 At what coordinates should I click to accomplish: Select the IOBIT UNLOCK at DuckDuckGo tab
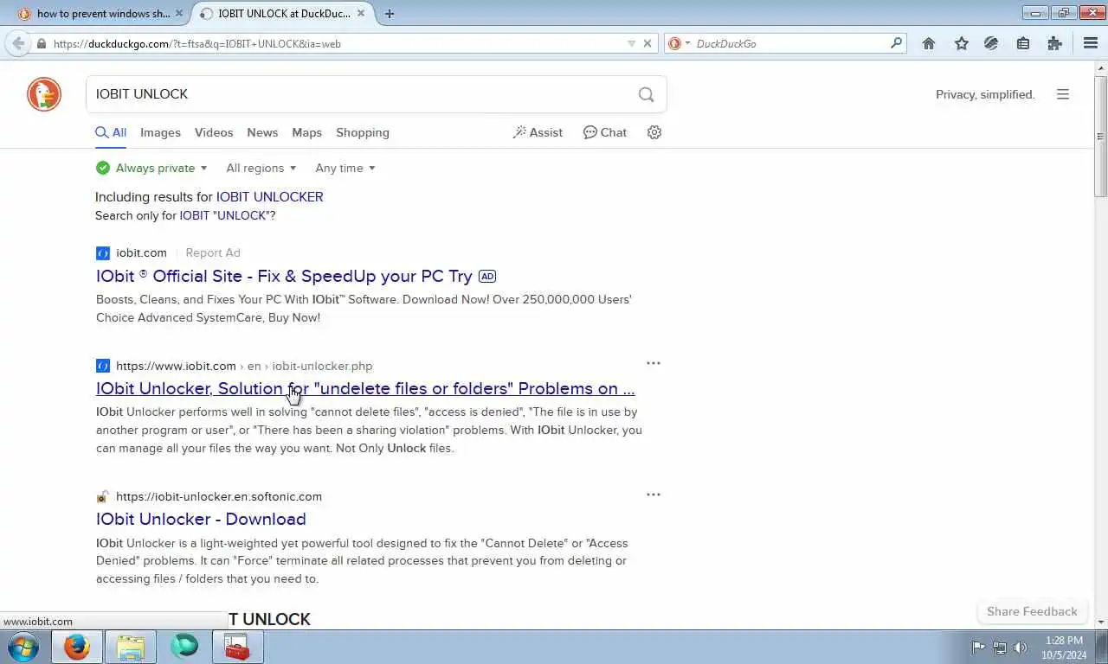click(283, 14)
